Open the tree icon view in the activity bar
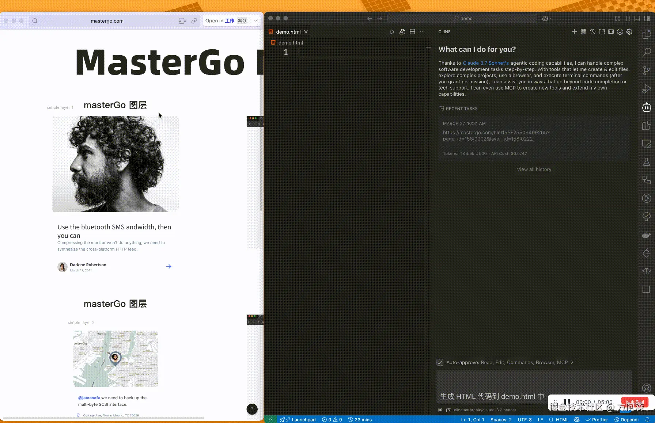This screenshot has width=655, height=423. tap(646, 217)
